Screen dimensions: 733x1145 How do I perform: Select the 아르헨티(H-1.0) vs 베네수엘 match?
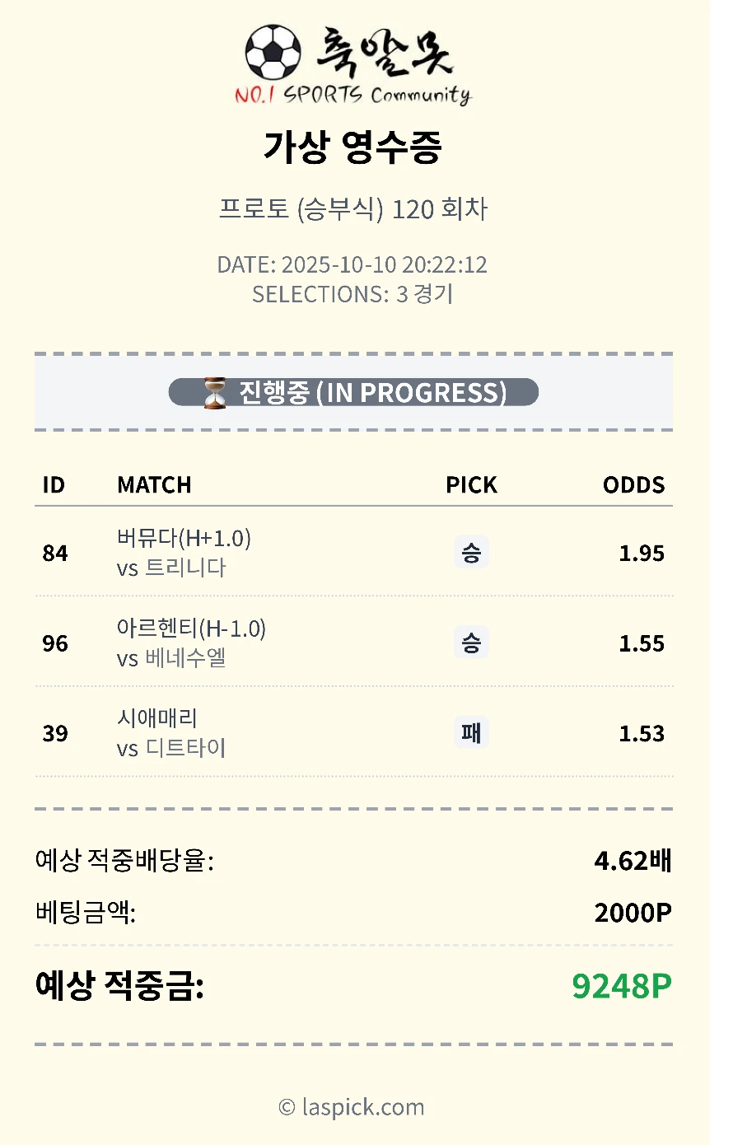pos(191,643)
